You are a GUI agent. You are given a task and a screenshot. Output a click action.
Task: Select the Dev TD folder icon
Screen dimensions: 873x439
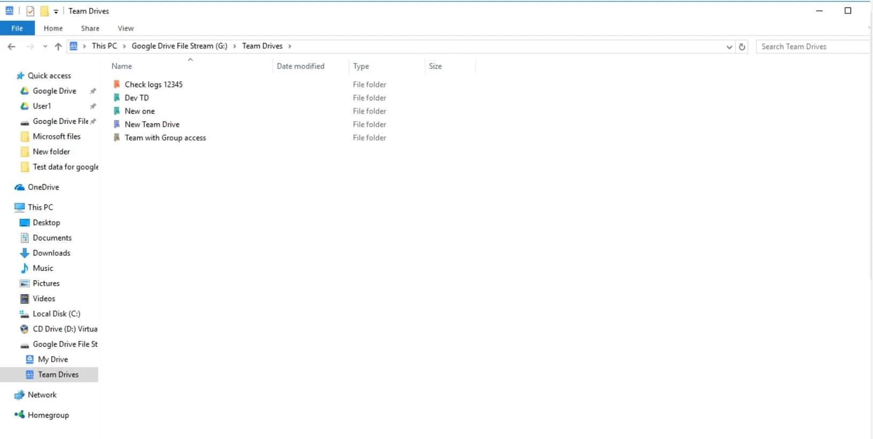point(117,98)
